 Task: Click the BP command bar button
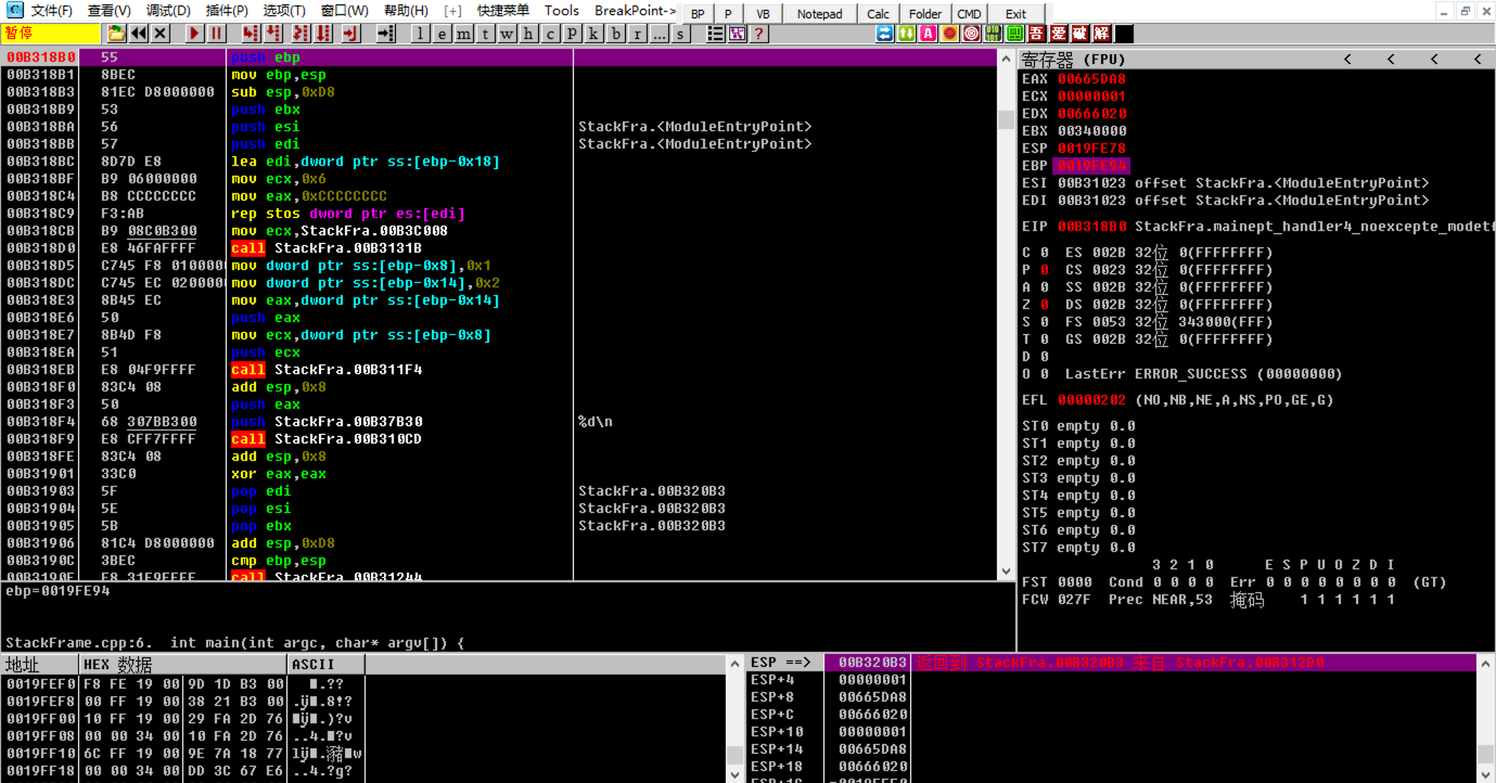(698, 14)
